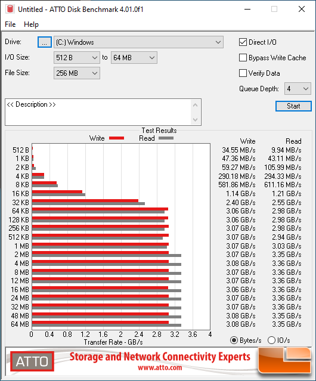Open the I/O Size maximum 64 MB dropdown
This screenshot has height=381, width=316.
[134, 58]
